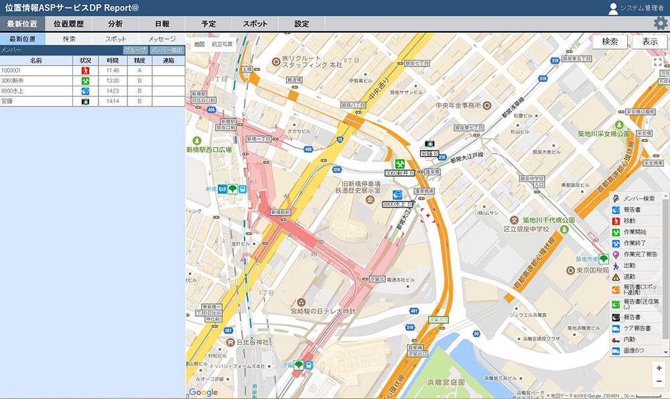Click the 表示 button over the map

tap(649, 42)
